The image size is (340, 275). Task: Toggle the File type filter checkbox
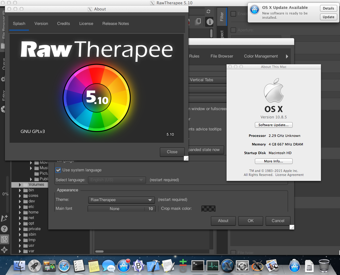point(233,253)
